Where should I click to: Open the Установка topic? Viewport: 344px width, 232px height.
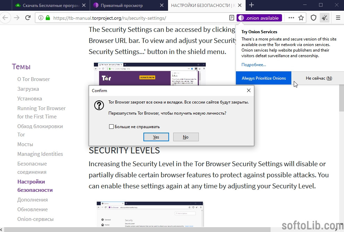[29, 98]
